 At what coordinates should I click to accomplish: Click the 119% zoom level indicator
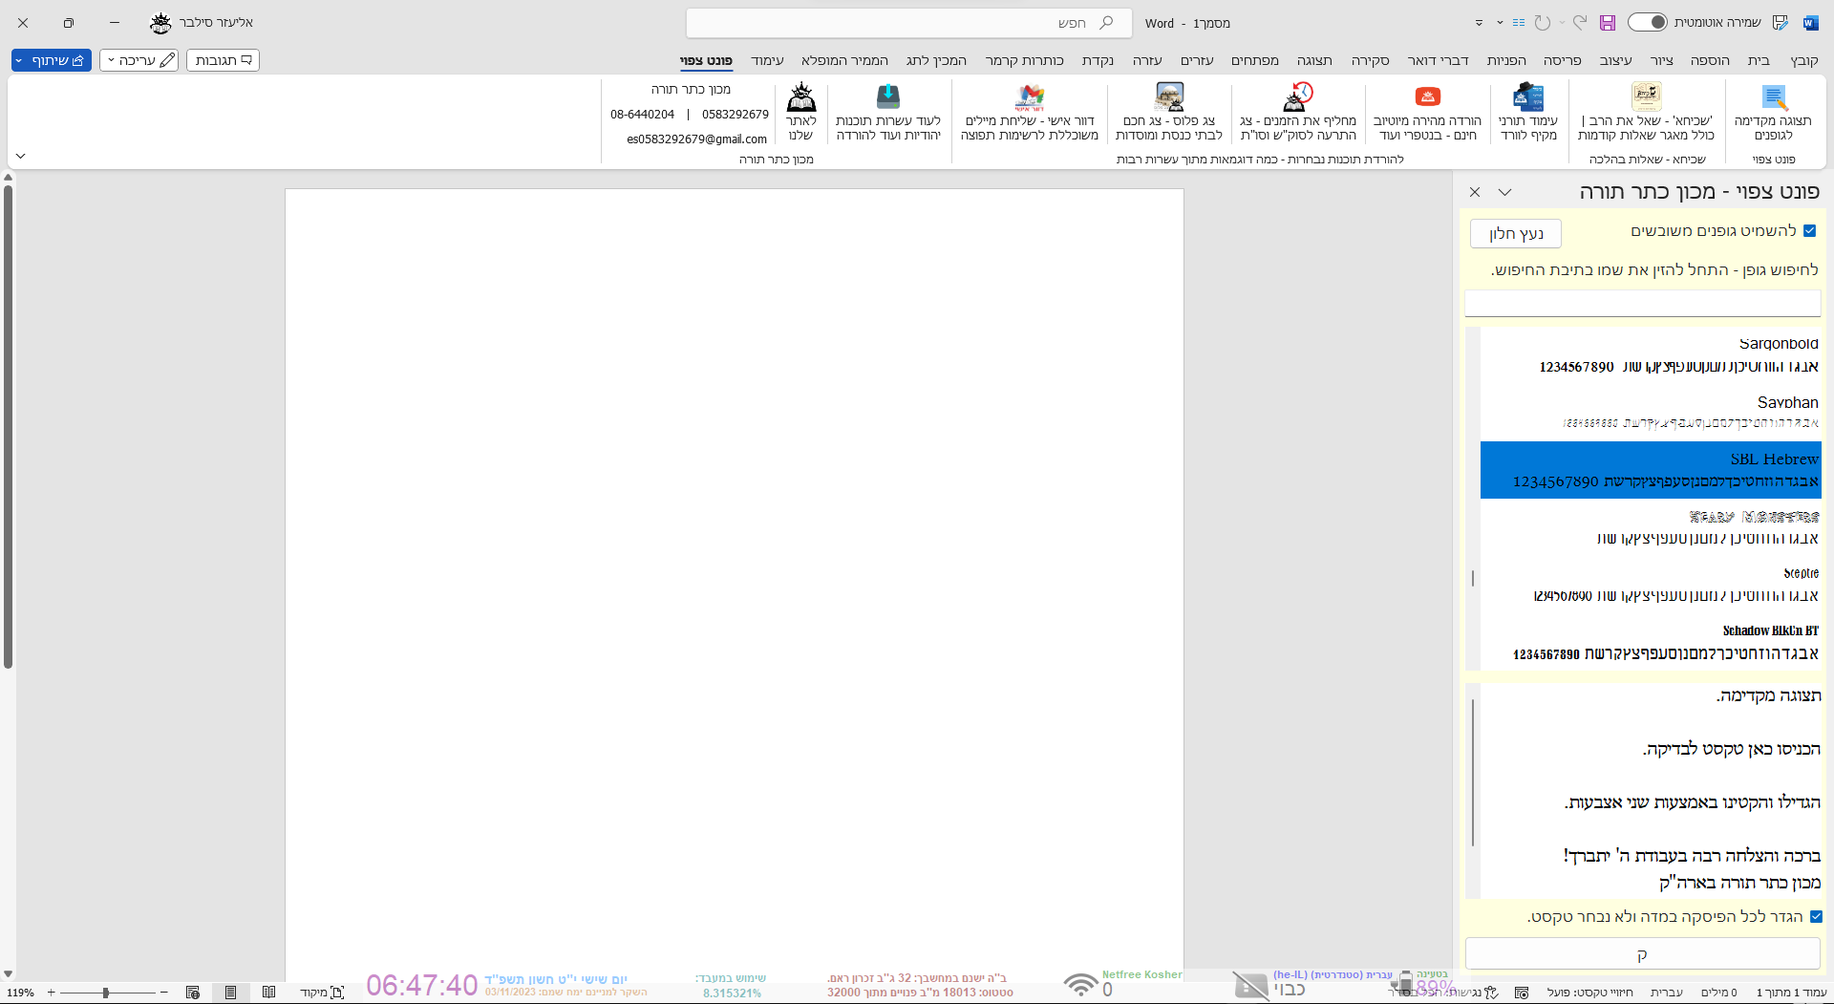tap(20, 993)
